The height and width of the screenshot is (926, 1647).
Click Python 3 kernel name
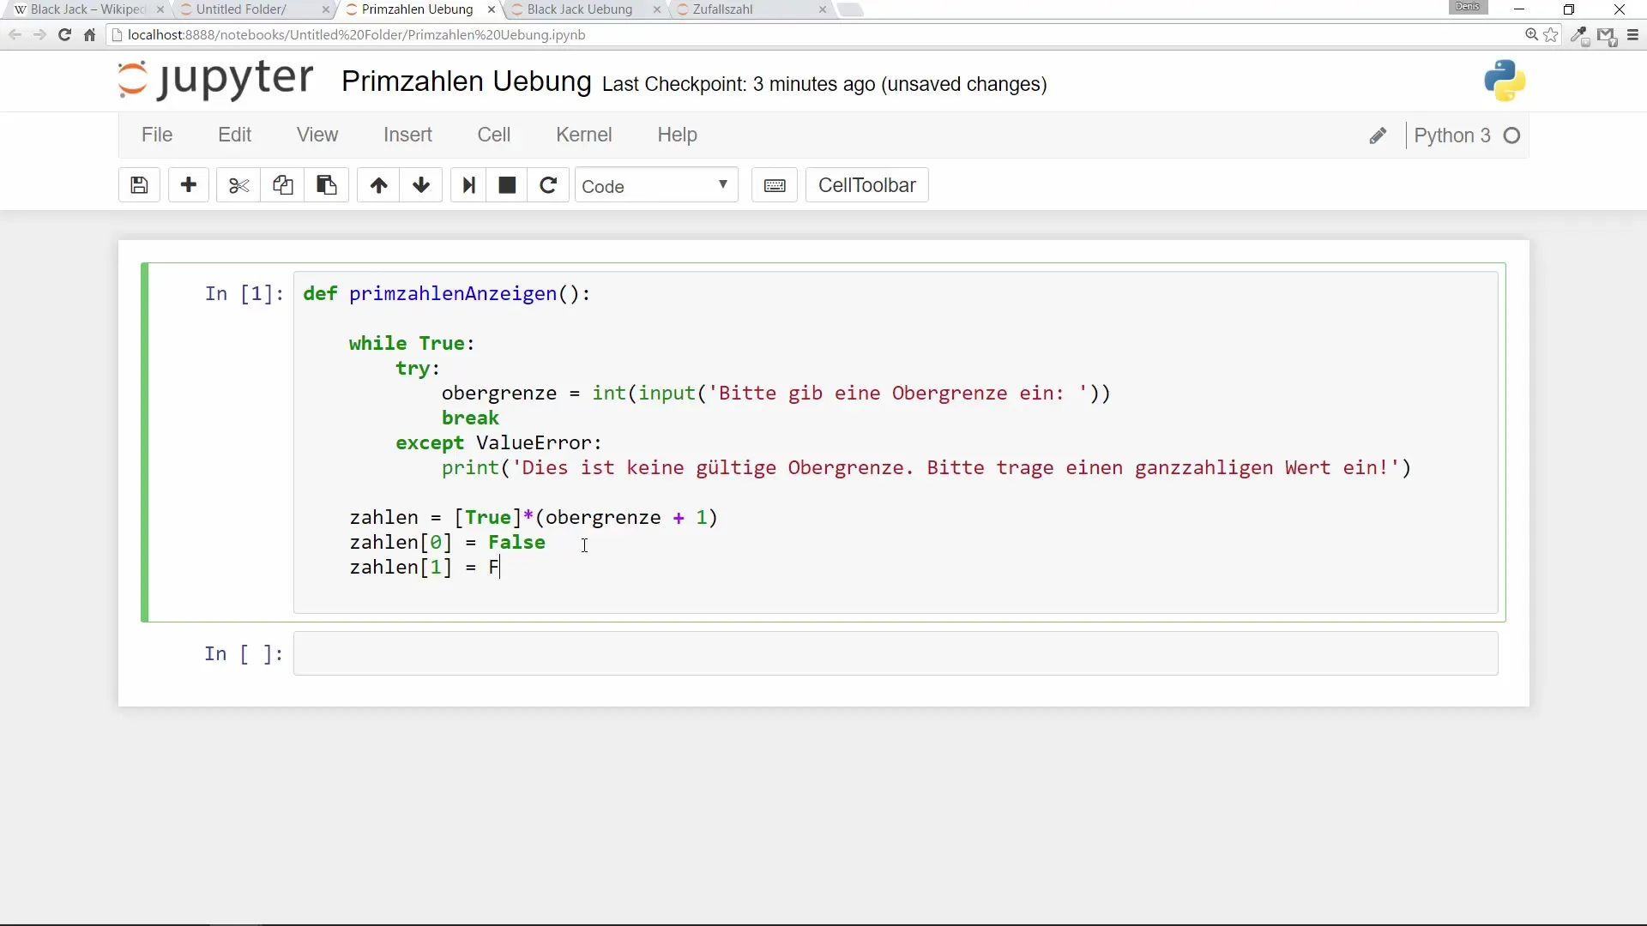(1452, 135)
